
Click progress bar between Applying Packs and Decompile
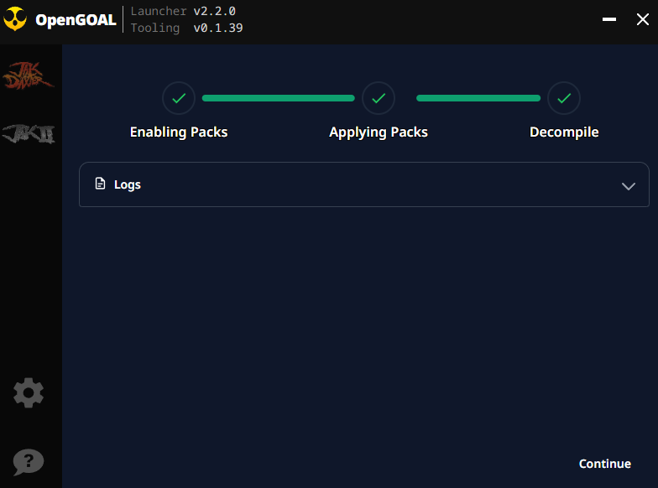click(478, 98)
